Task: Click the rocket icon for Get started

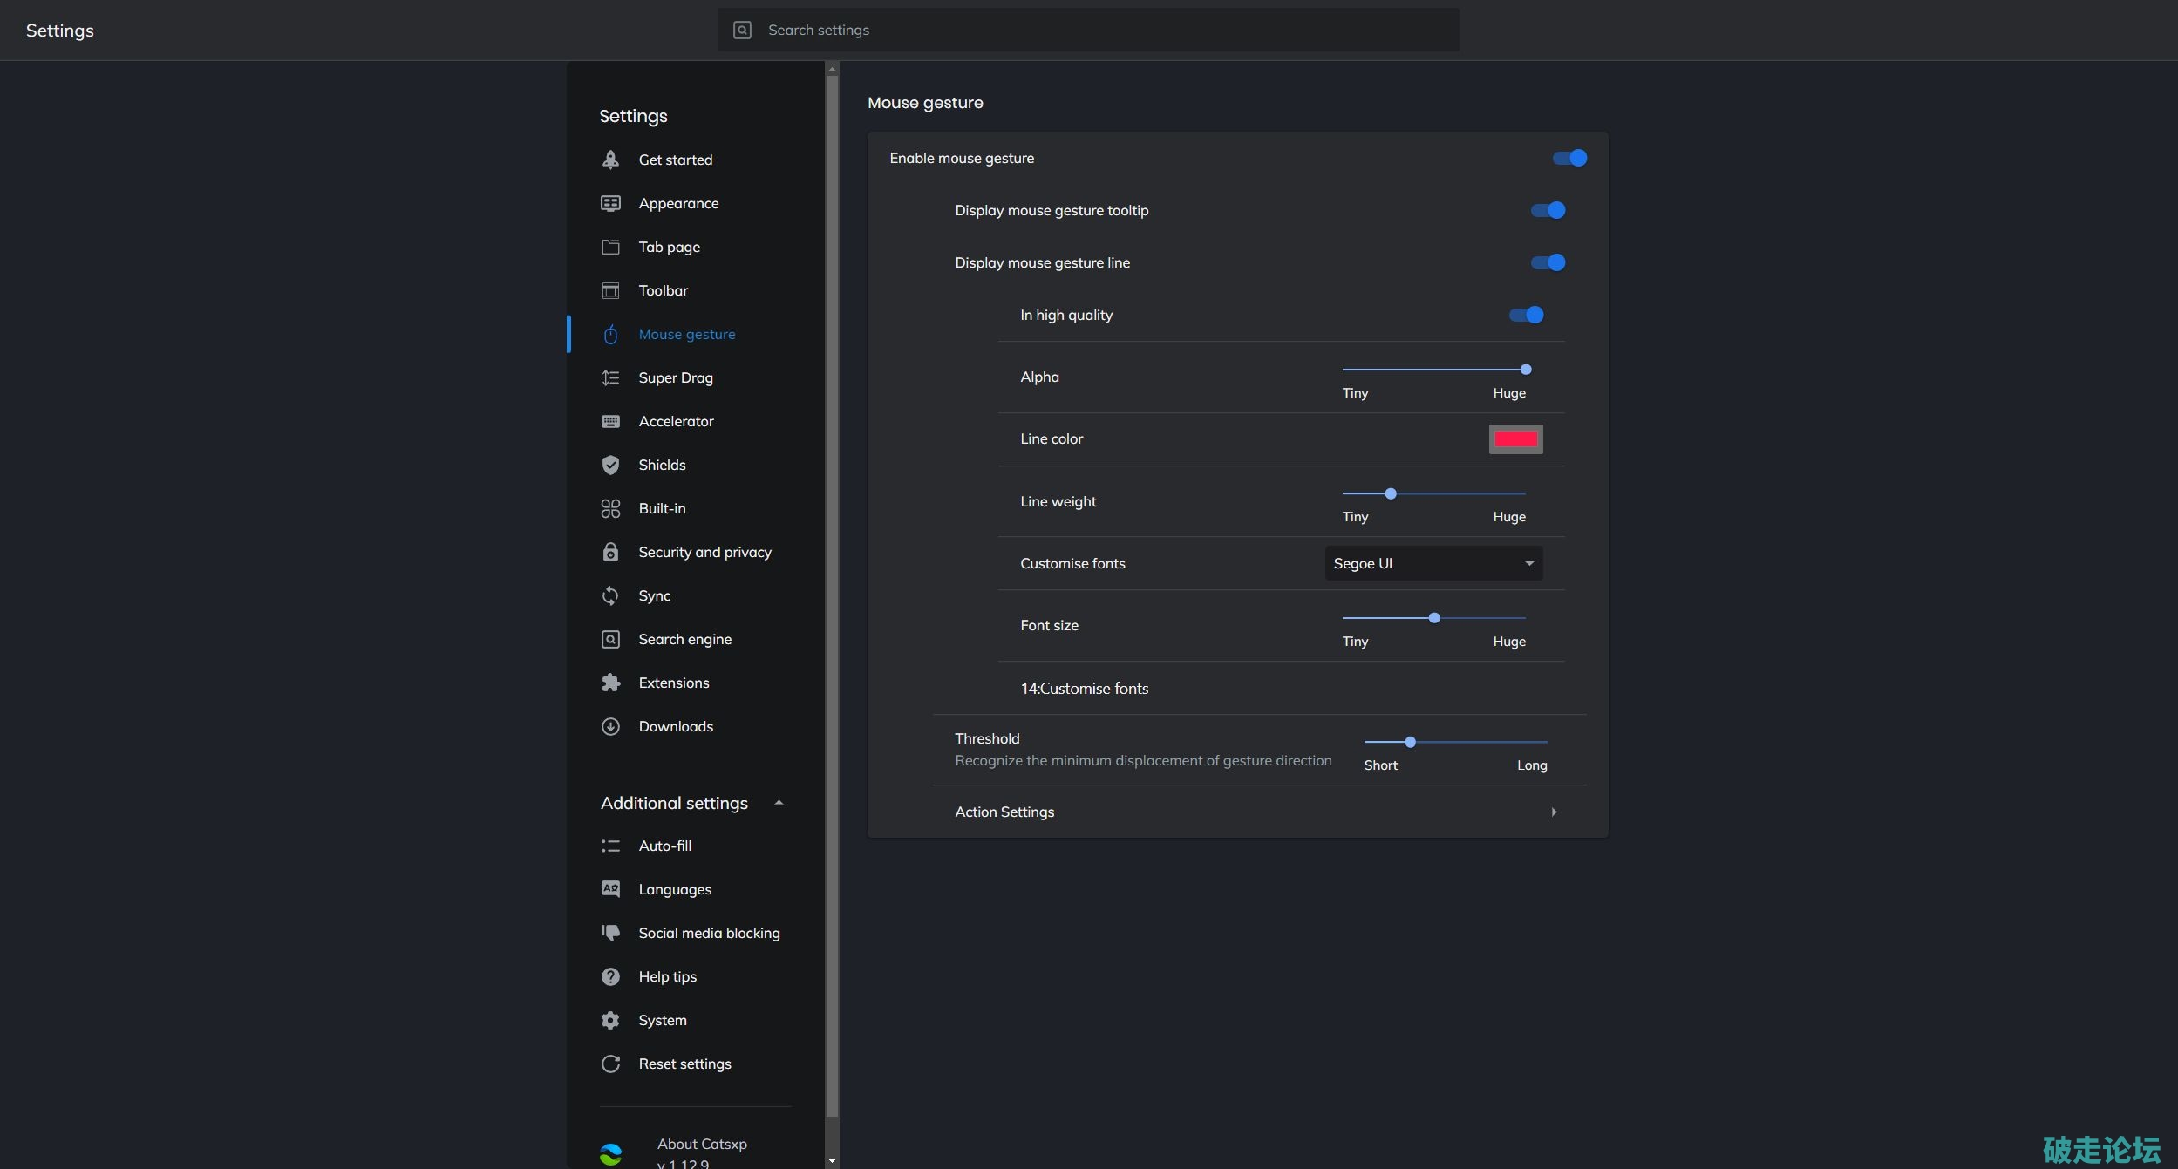Action: tap(610, 160)
